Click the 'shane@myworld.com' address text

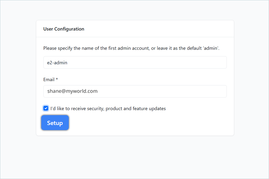coord(72,91)
